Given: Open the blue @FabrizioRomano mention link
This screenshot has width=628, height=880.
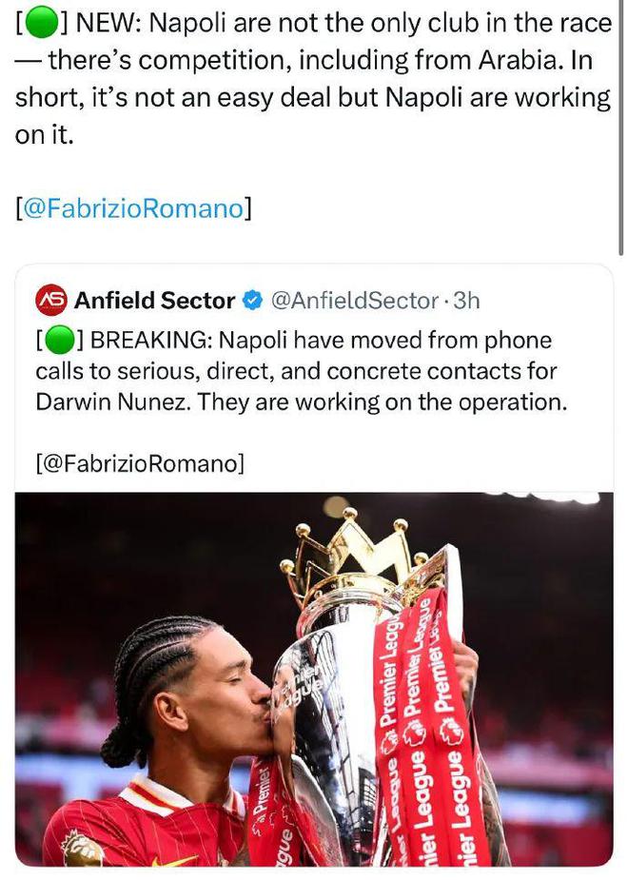Looking at the screenshot, I should coord(133,208).
